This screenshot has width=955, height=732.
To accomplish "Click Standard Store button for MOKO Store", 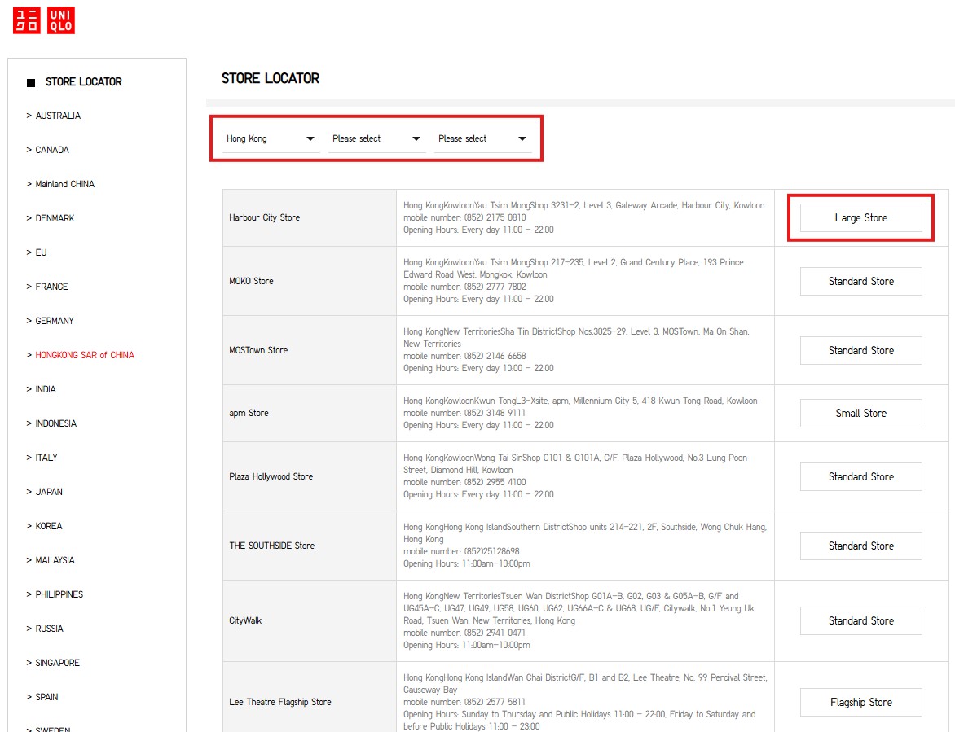I will click(x=860, y=281).
